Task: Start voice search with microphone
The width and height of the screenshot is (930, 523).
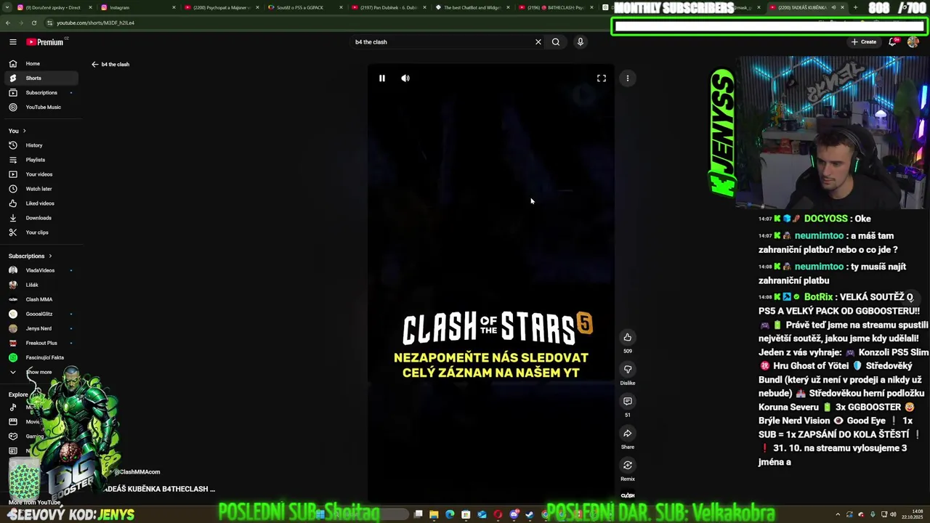Action: pos(580,42)
